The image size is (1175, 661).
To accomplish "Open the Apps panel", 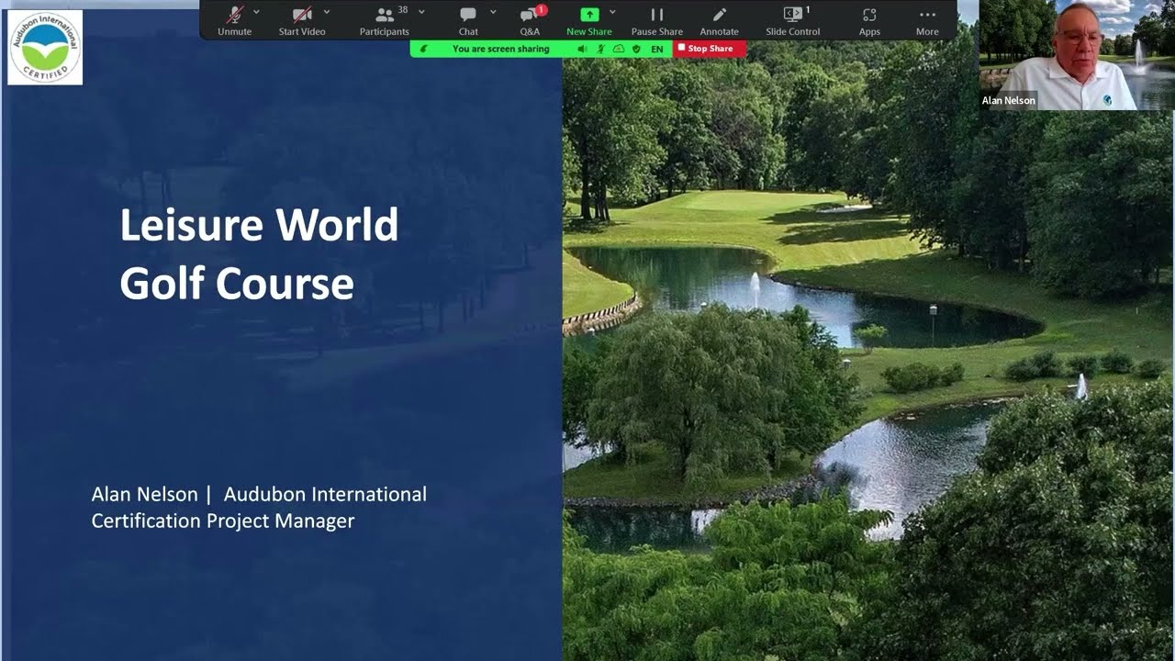I will [x=869, y=20].
